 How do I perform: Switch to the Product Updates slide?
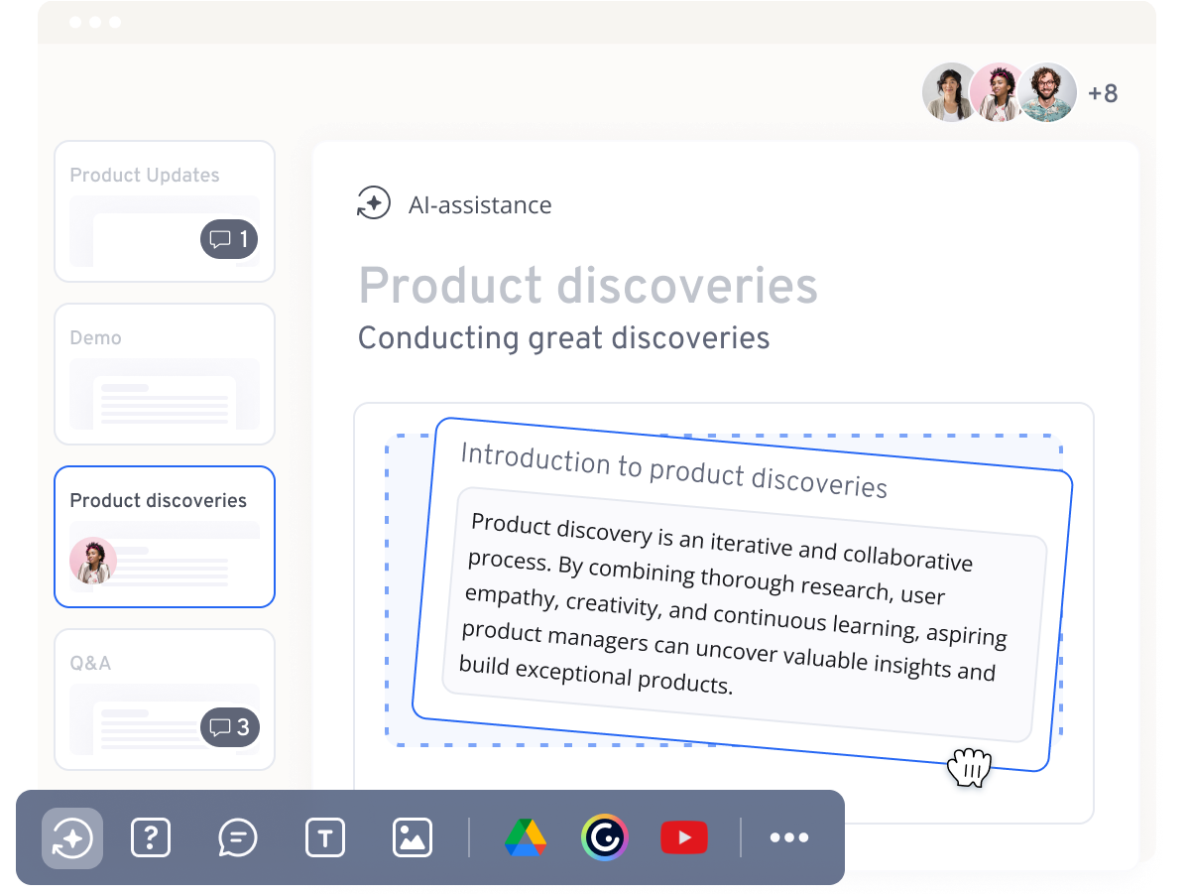click(165, 211)
